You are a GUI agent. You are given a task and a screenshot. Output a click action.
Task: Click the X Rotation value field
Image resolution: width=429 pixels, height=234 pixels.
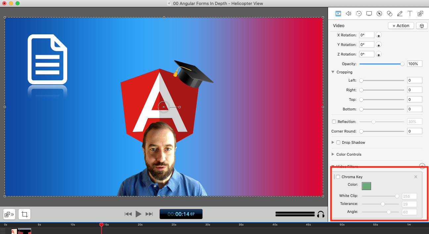367,35
